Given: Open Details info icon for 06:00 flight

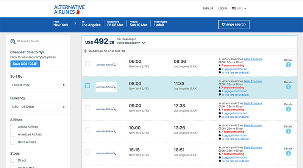Looking at the screenshot, I should [x=288, y=65].
